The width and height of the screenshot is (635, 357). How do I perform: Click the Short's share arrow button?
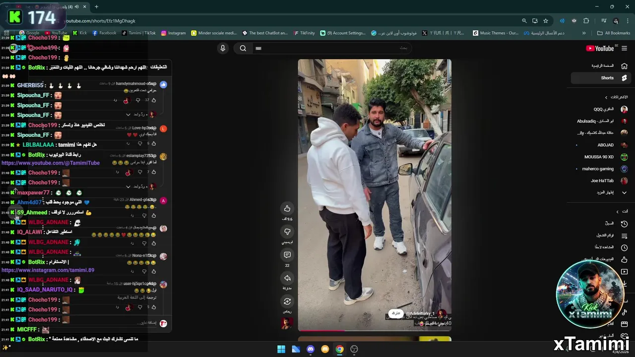pos(287,278)
